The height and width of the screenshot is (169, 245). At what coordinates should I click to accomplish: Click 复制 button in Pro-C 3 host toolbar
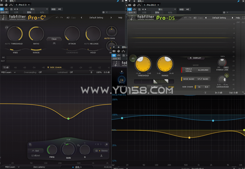(x=29, y=12)
